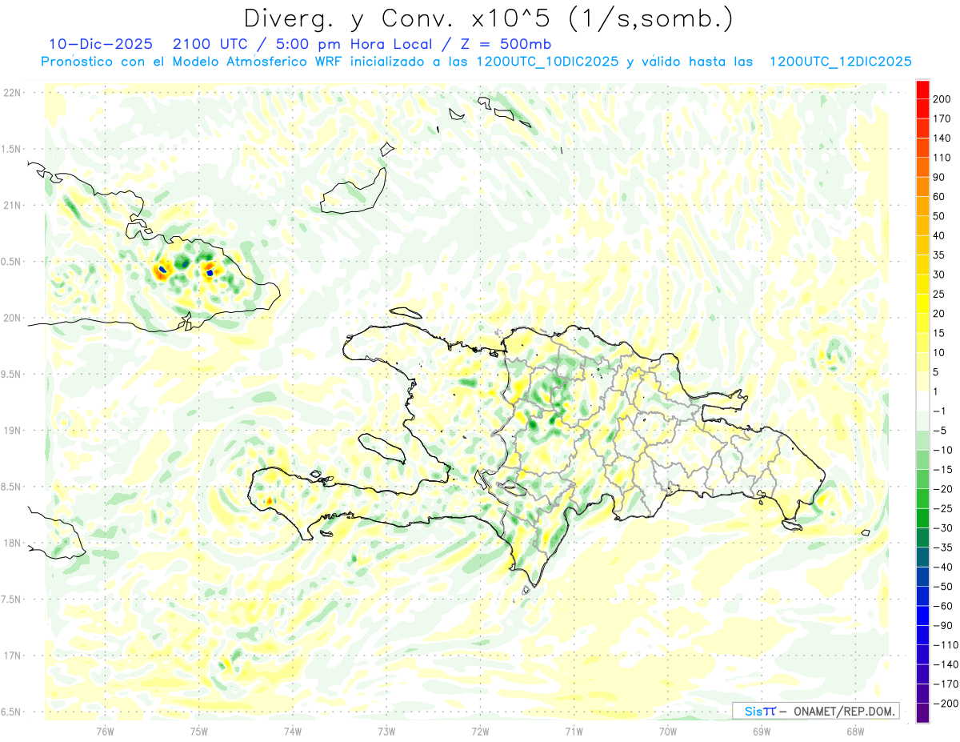The height and width of the screenshot is (742, 960).
Task: Click the latitude label '17N'
Action: (11, 656)
